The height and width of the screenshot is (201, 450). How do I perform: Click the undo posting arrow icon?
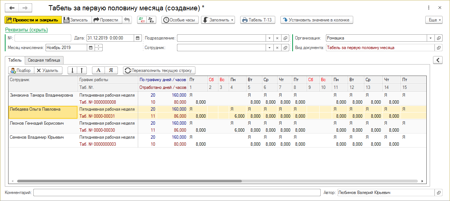[x=127, y=20]
